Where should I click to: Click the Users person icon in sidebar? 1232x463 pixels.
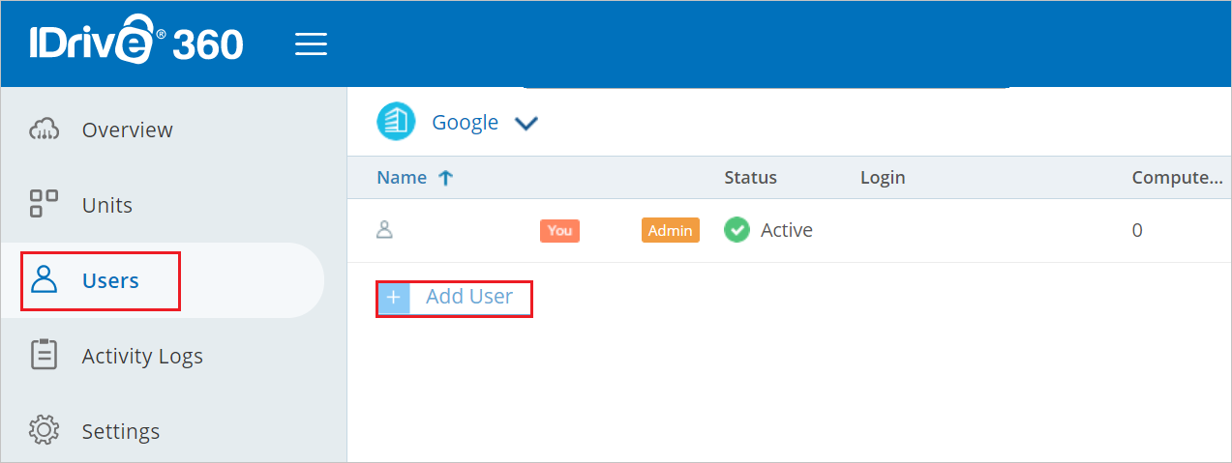pyautogui.click(x=45, y=280)
